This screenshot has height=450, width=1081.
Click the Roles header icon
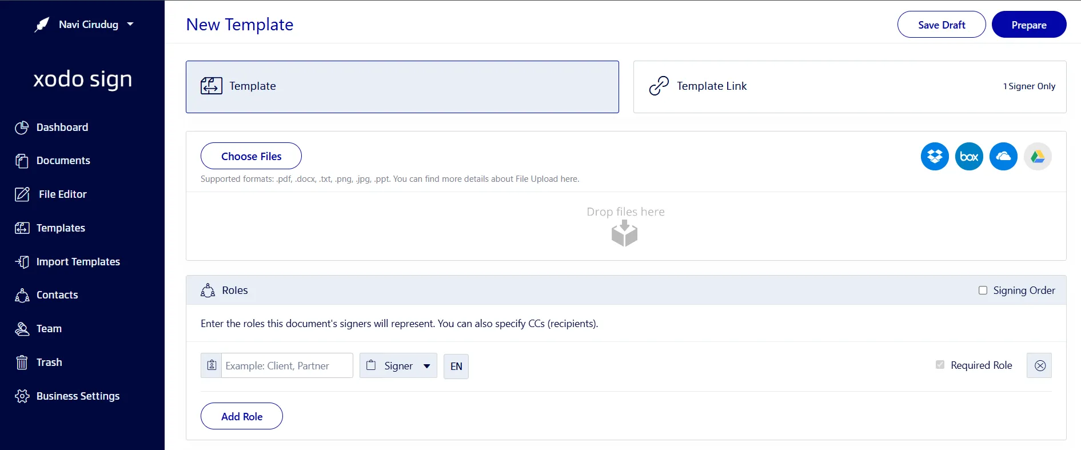208,290
